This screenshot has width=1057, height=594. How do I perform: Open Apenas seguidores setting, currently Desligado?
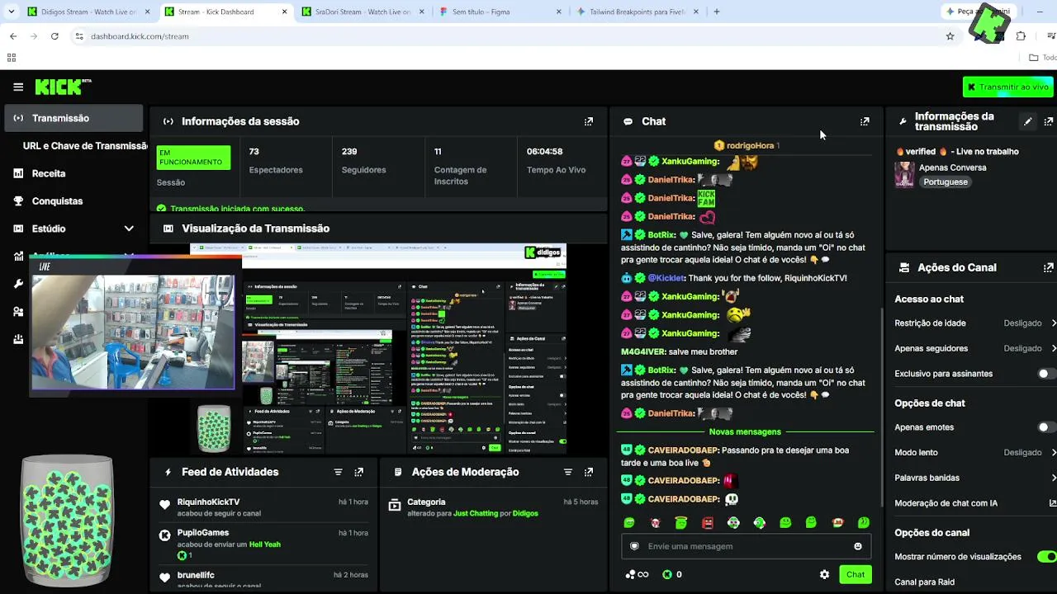(975, 348)
